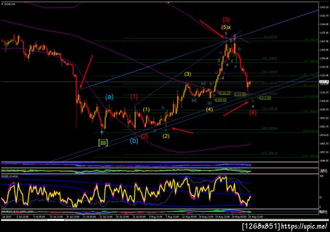Viewport: 330px width, 232px height.
Task: Select the blue (b) wave label
Action: point(134,141)
